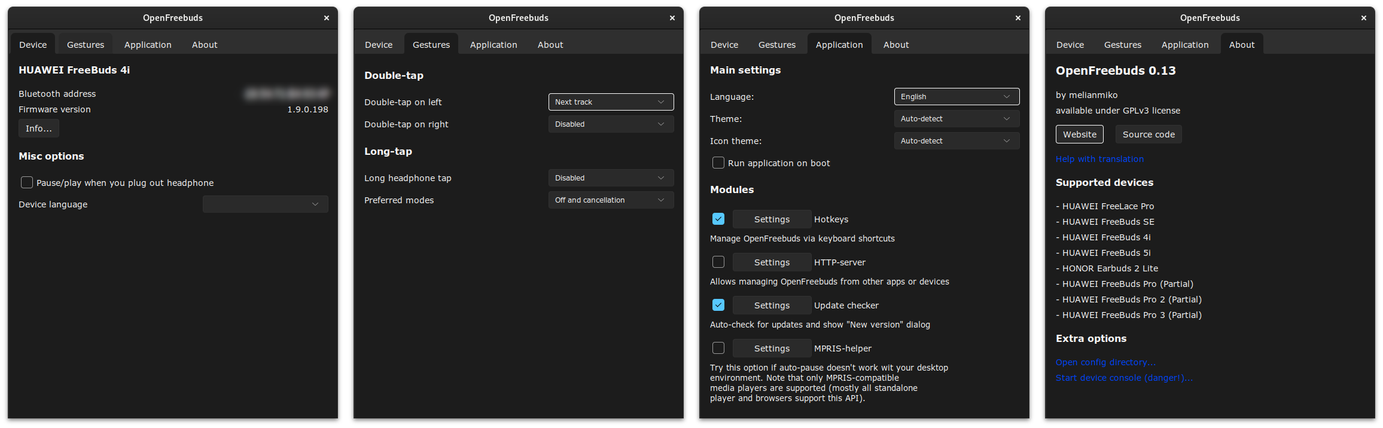Image resolution: width=1383 pixels, height=428 pixels.
Task: Open the Language dropdown set to English
Action: point(957,96)
